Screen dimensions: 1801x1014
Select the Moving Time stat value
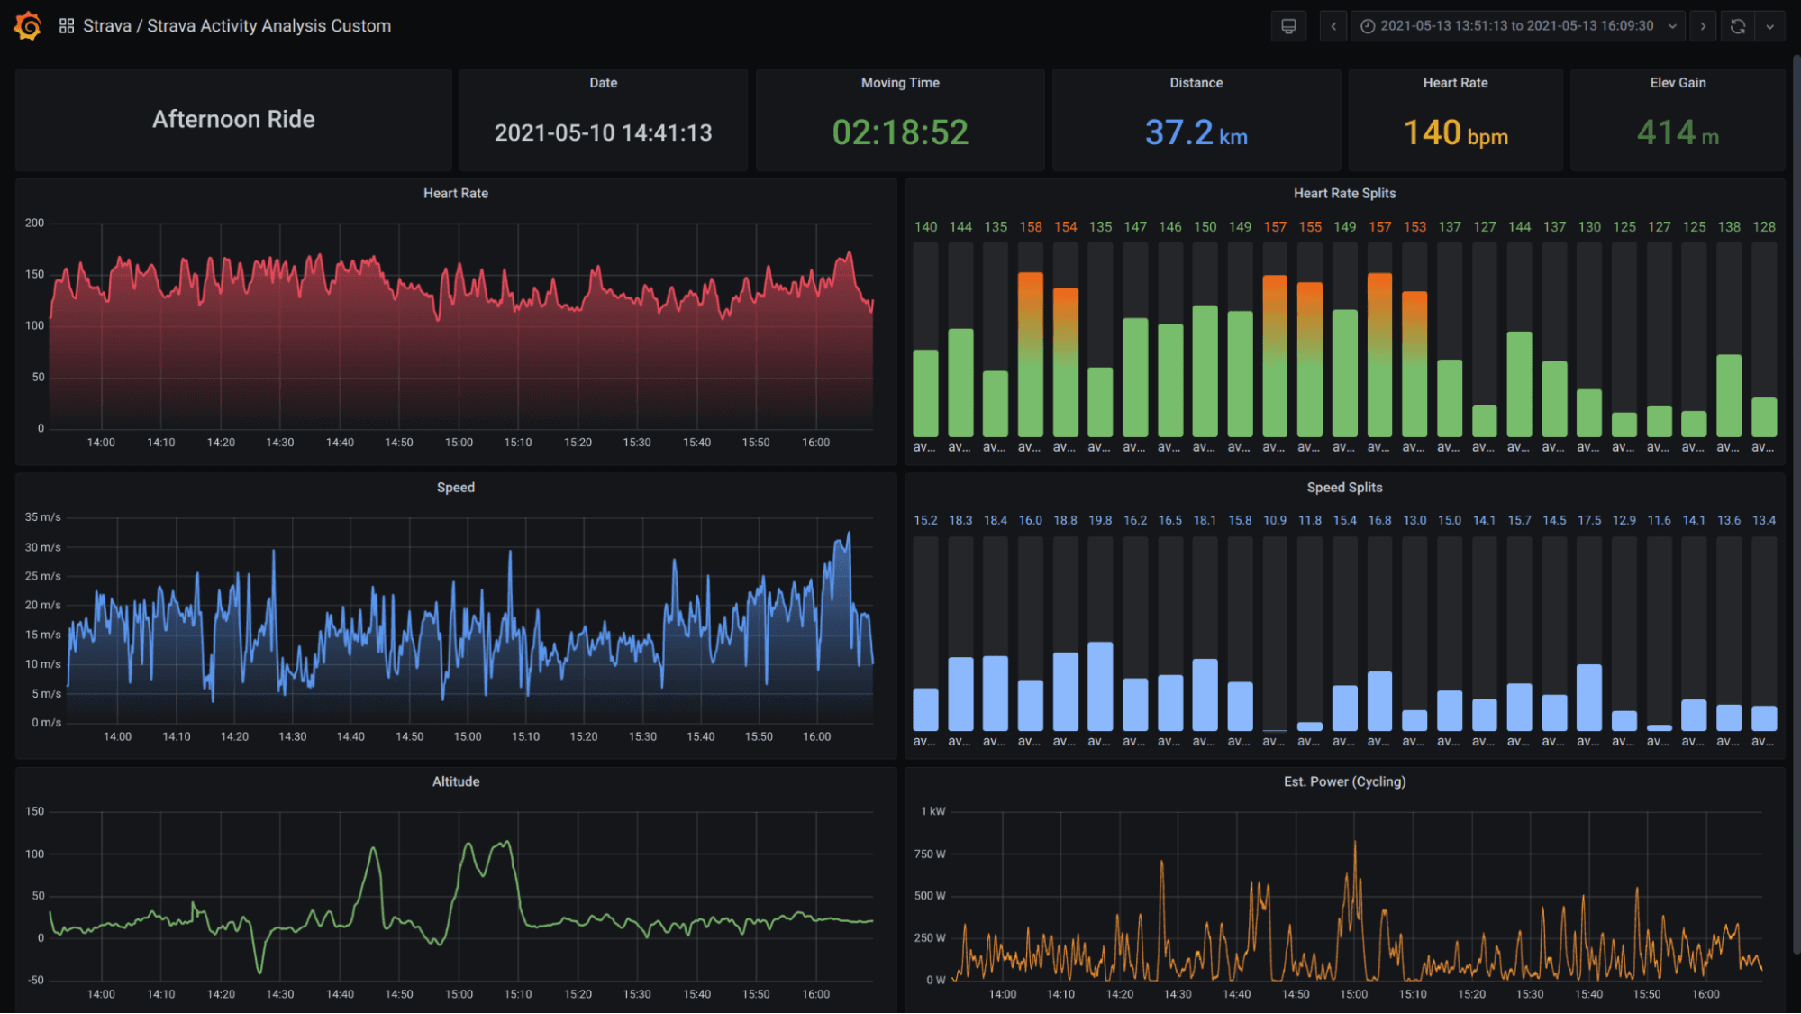(900, 132)
